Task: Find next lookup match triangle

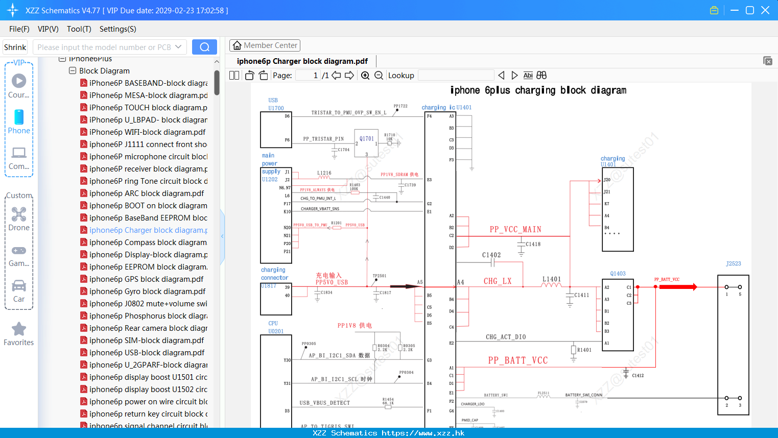Action: (x=514, y=76)
